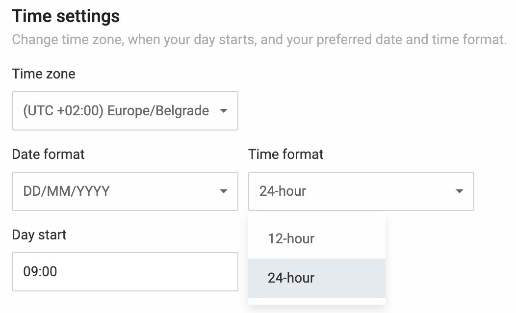Click the Time zone dropdown caret arrow
Viewport: 516px width, 313px height.
pos(223,111)
